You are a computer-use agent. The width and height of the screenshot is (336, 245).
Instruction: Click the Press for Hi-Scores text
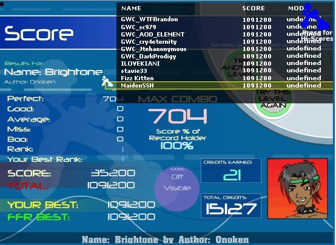pos(317,36)
